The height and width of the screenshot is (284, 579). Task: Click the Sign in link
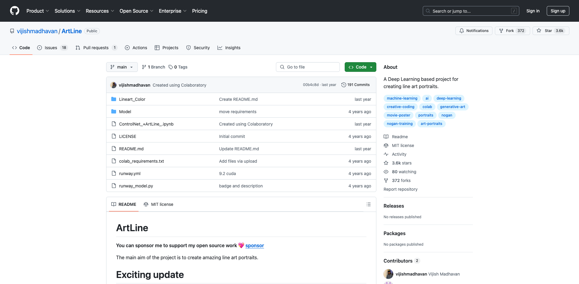pos(533,11)
